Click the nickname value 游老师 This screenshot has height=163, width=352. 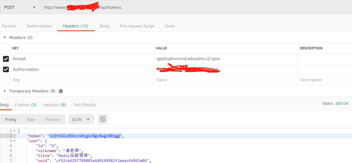tap(73, 150)
